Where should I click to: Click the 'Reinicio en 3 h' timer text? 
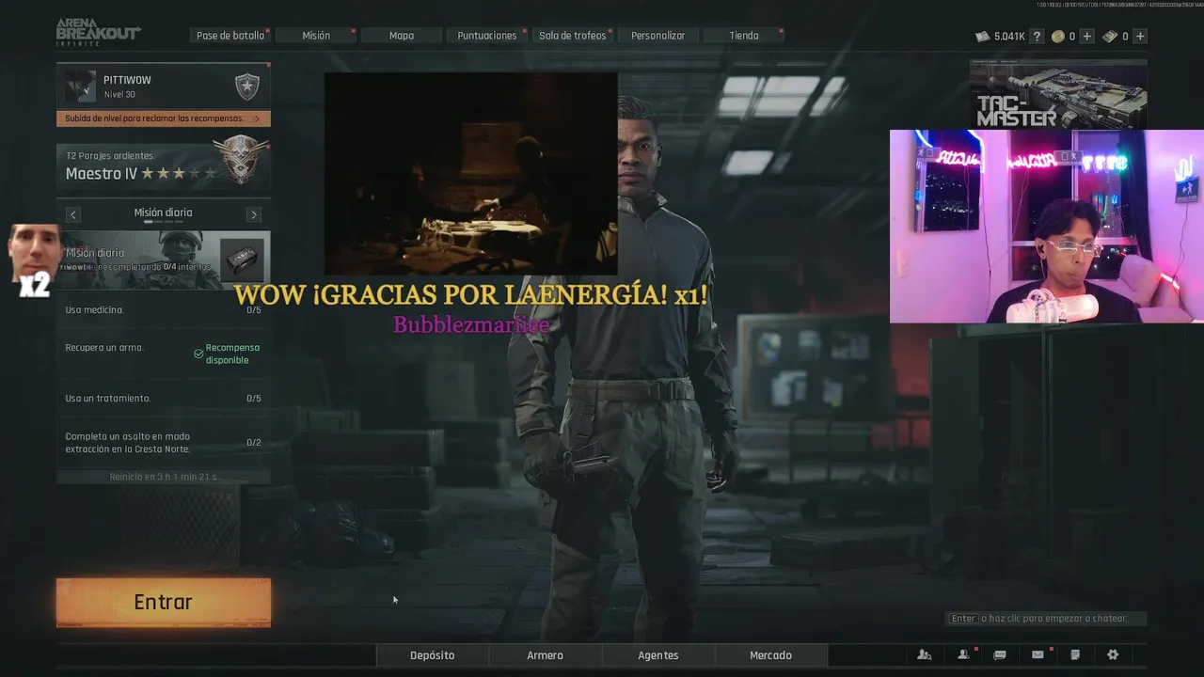[164, 477]
